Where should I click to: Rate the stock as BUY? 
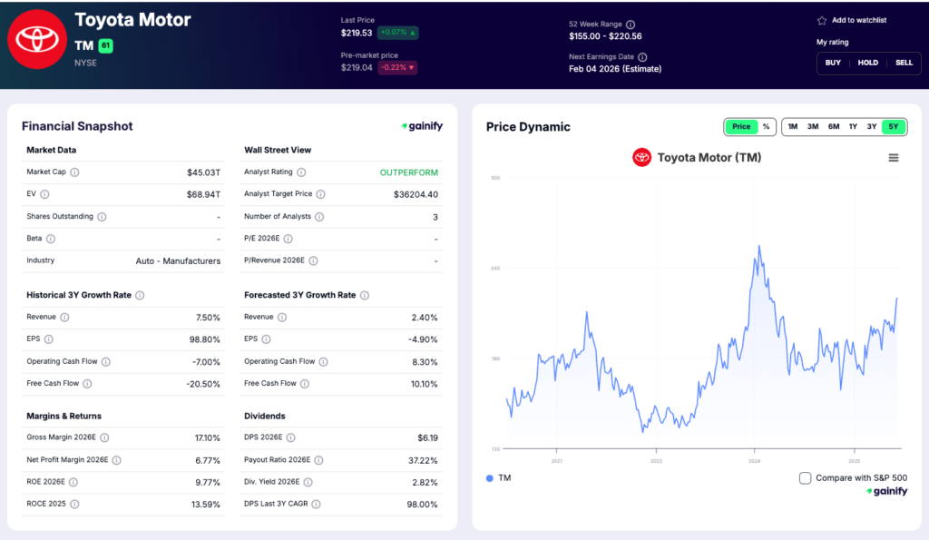[833, 63]
